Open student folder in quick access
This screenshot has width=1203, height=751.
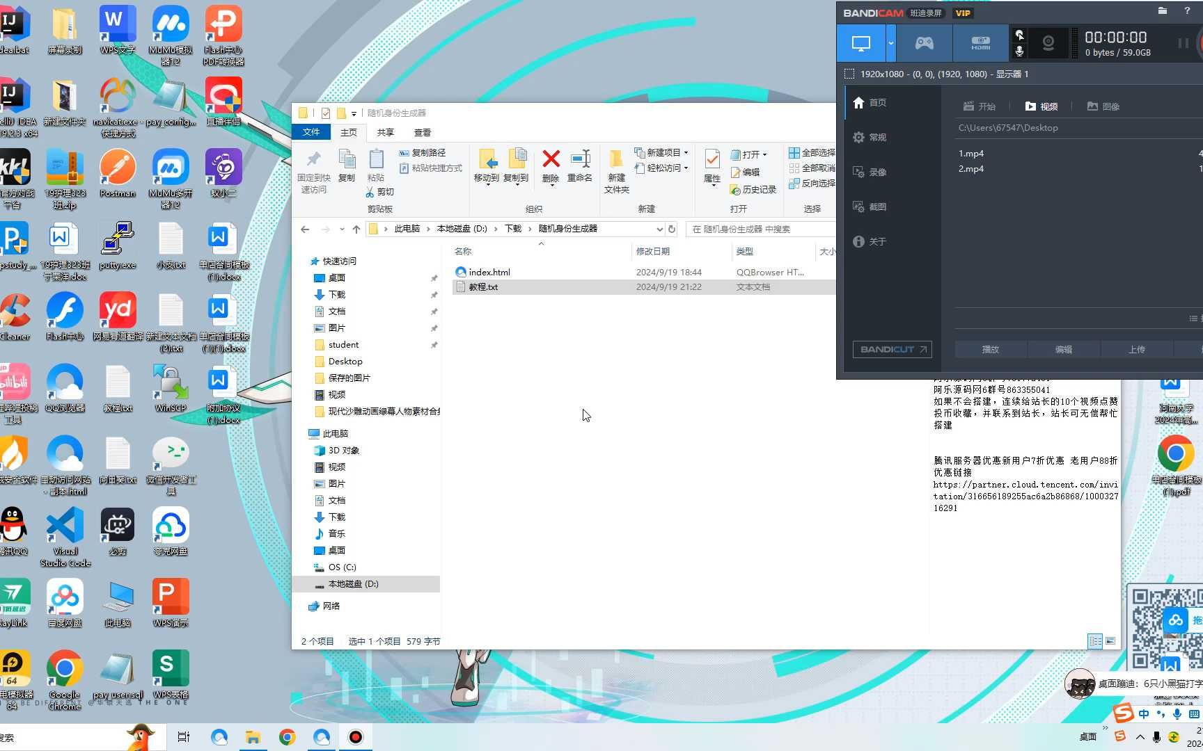point(344,344)
